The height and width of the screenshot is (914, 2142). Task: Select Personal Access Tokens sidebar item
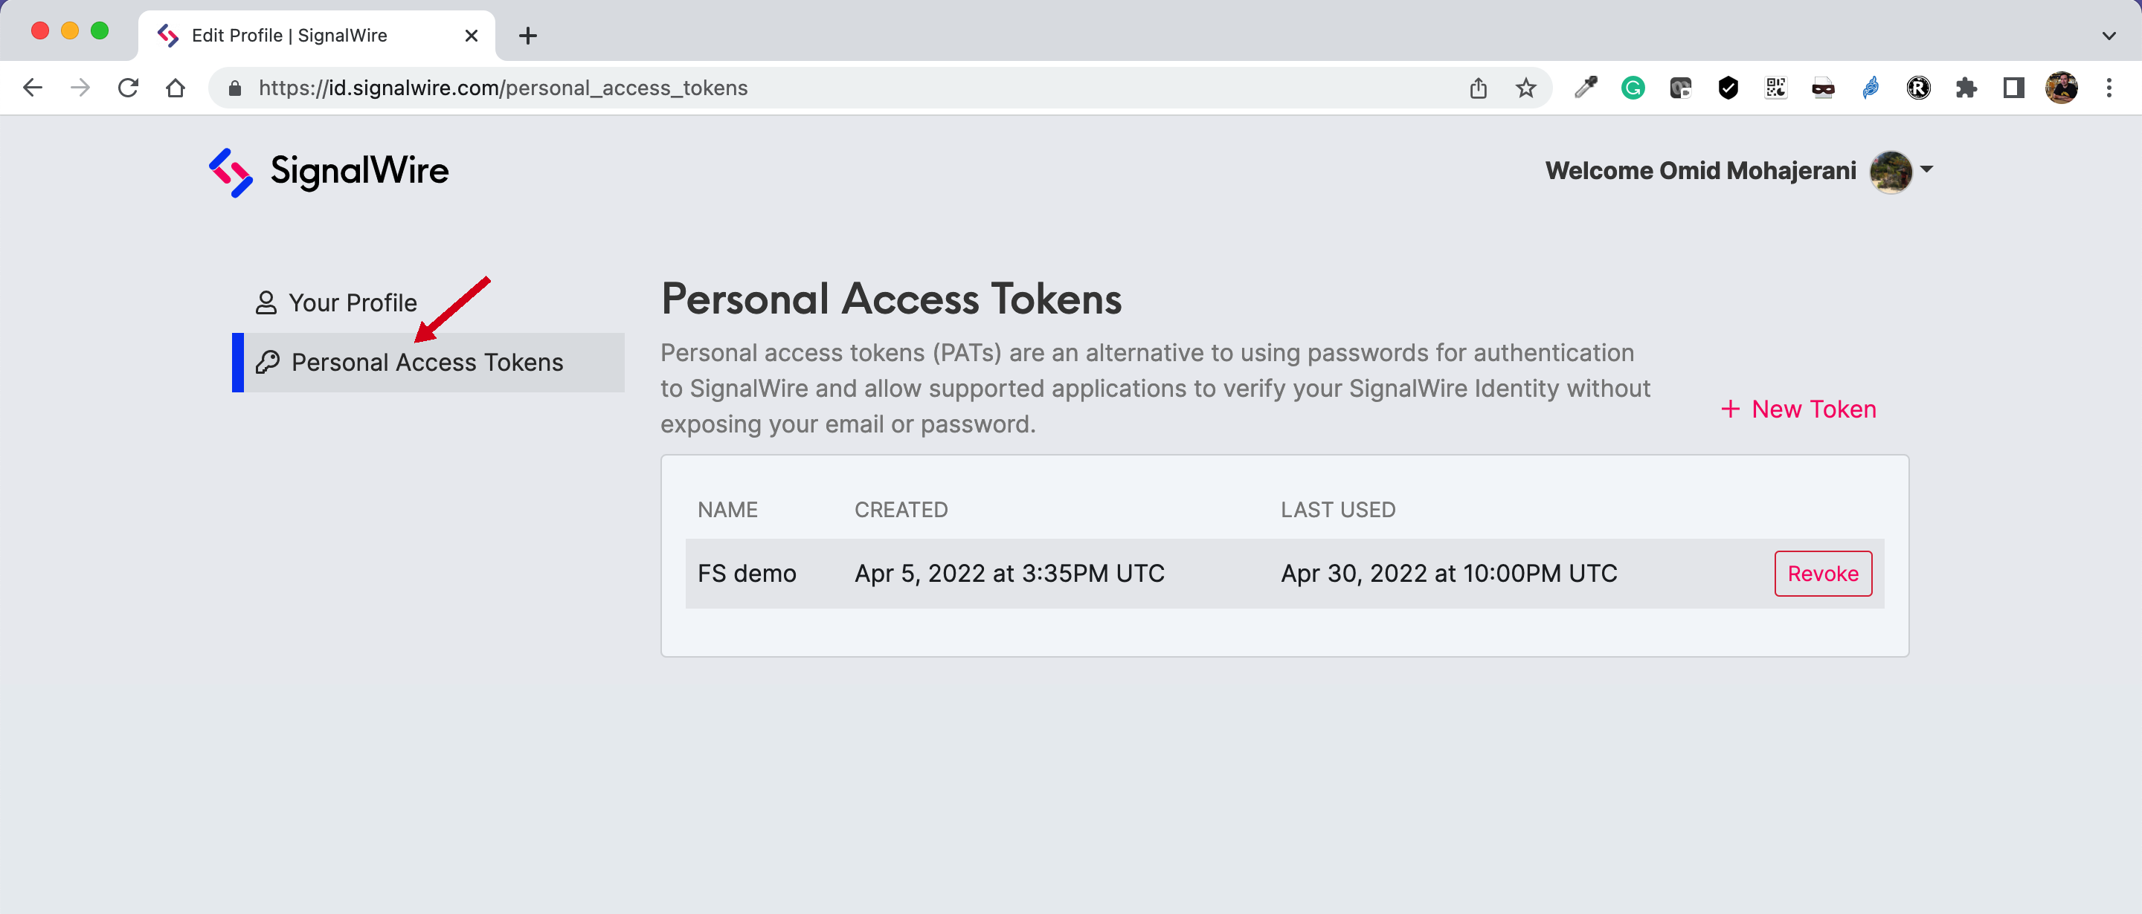pyautogui.click(x=428, y=363)
